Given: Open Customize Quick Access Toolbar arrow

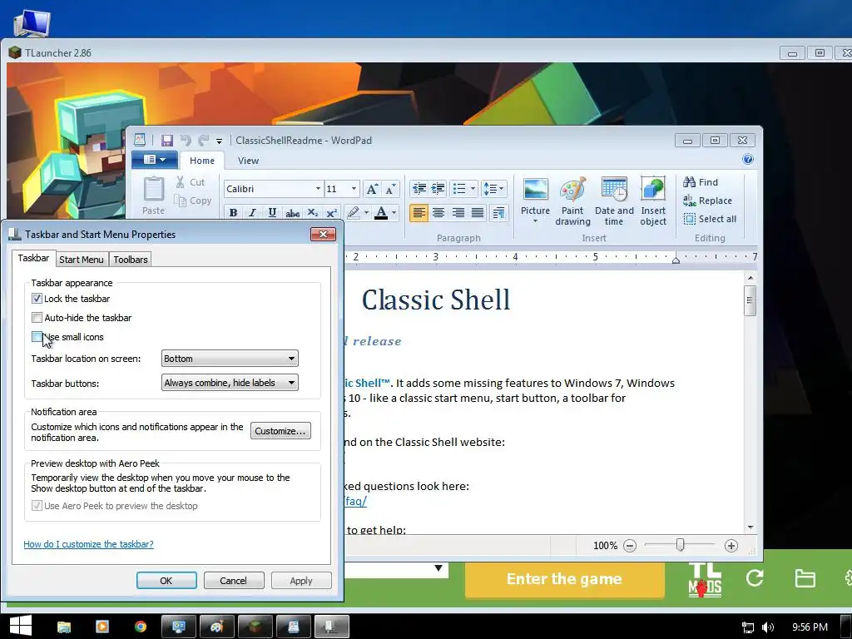Looking at the screenshot, I should (x=219, y=141).
